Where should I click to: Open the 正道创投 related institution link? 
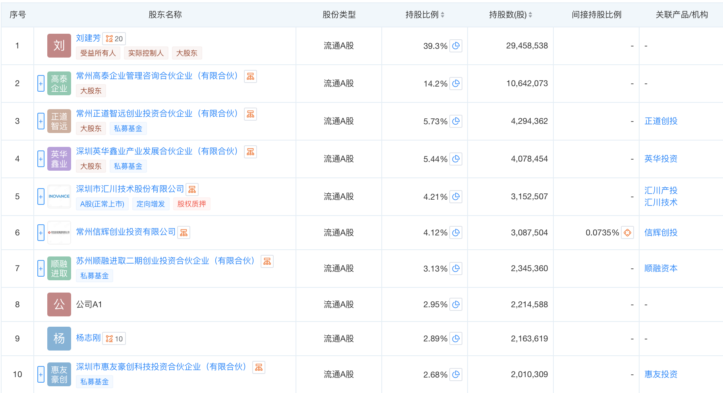(661, 121)
